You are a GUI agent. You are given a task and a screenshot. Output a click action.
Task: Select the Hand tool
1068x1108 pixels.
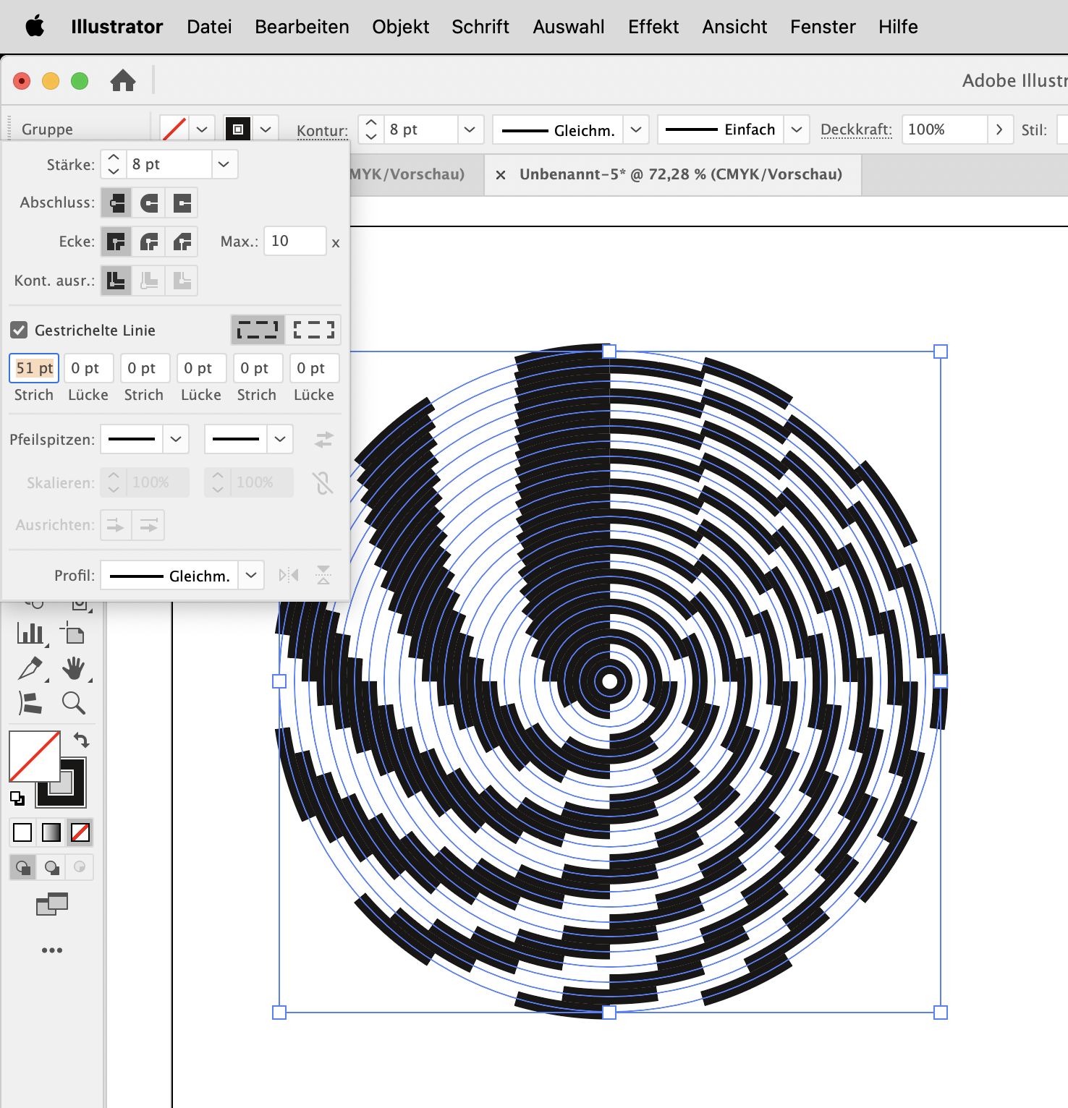tap(76, 669)
